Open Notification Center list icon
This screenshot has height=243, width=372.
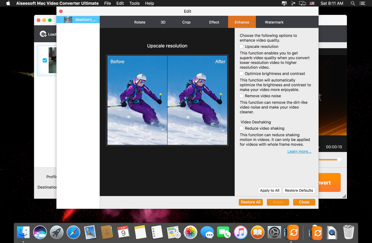tap(362, 3)
